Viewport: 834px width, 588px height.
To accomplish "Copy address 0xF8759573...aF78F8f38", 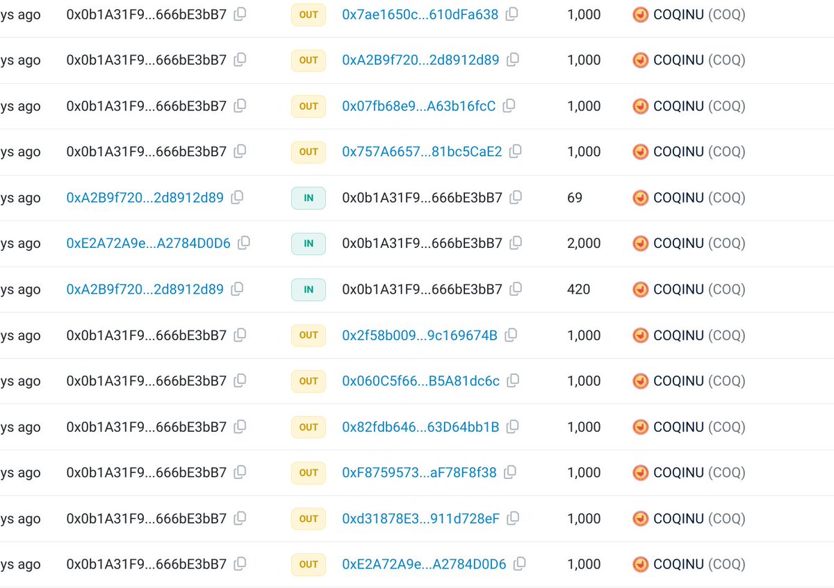I will click(509, 472).
